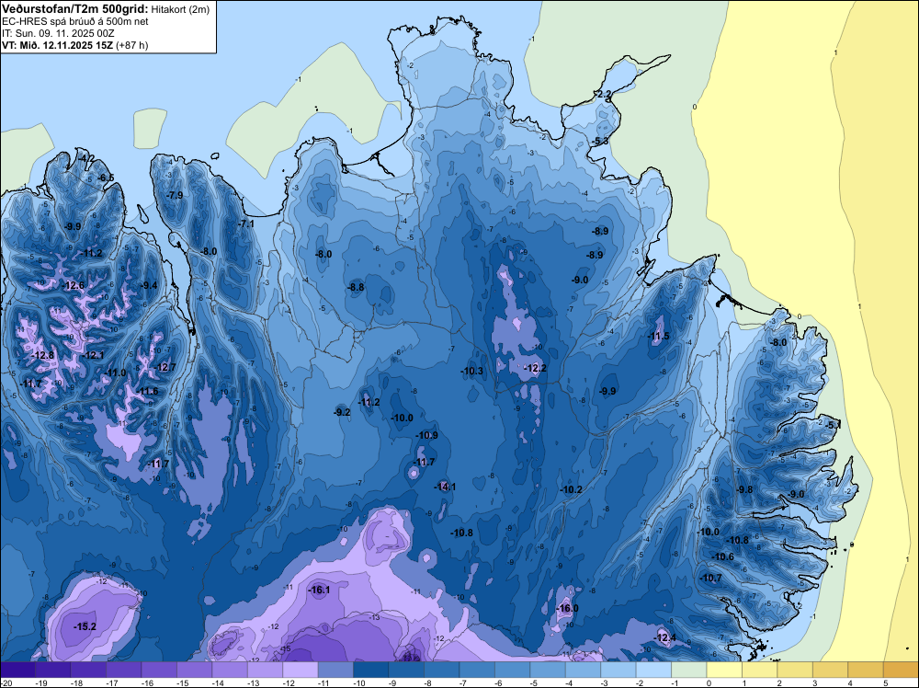
Task: Click the initial time 'IT: Sun. 09. 11. 2025 00Z'
Action: pyautogui.click(x=58, y=33)
